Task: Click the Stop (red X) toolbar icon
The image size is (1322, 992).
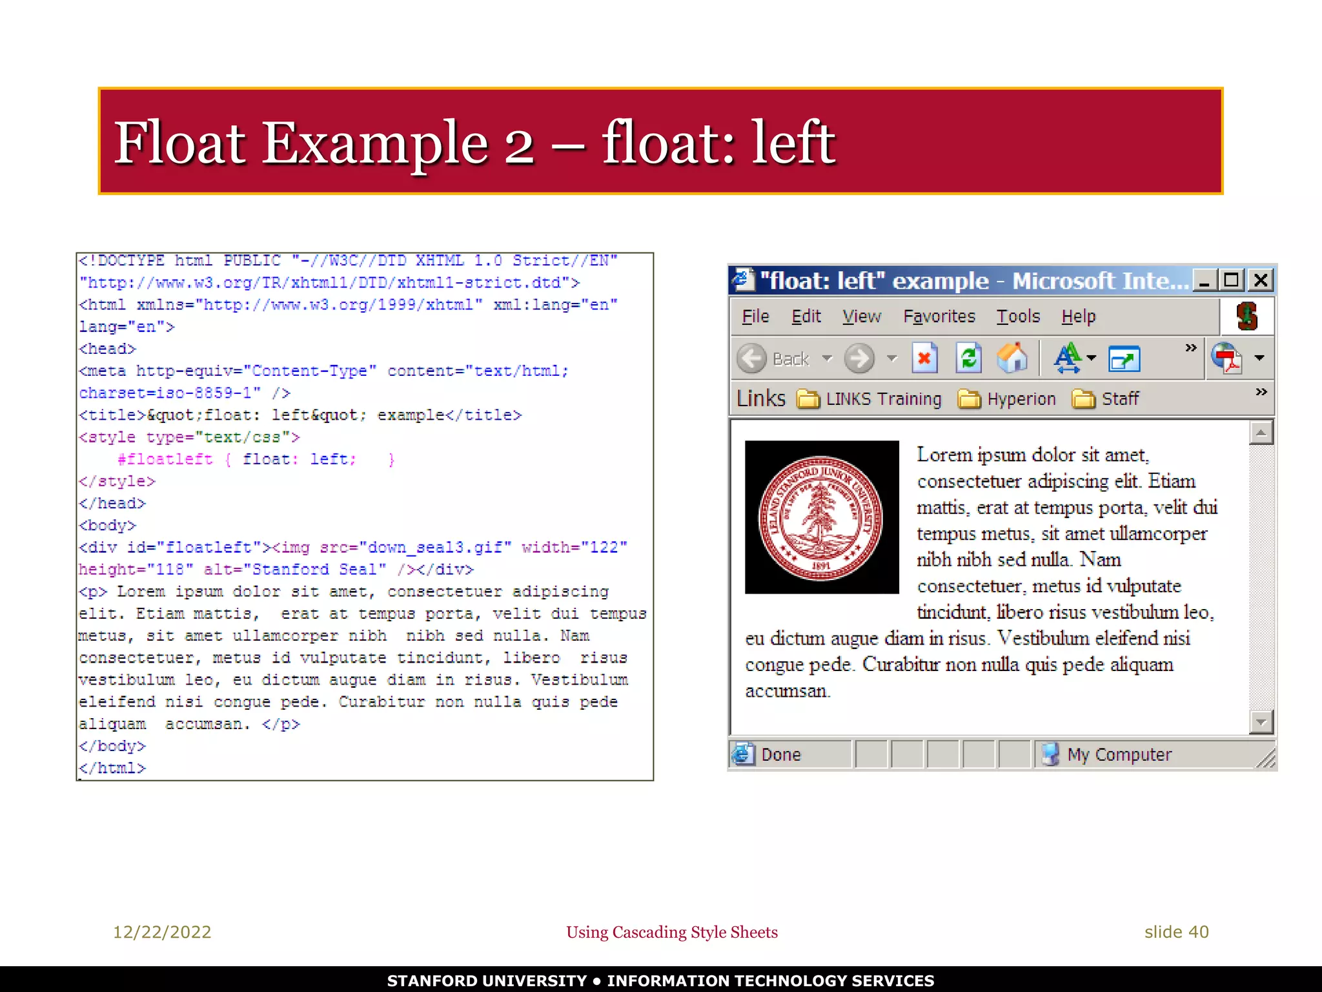Action: pyautogui.click(x=924, y=358)
